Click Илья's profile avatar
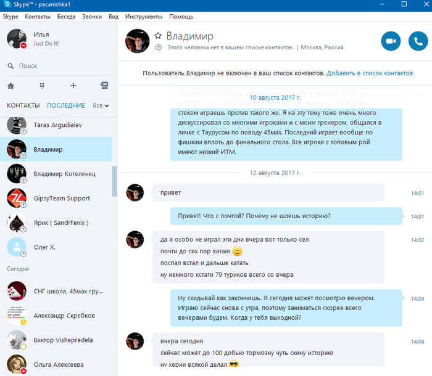The width and height of the screenshot is (432, 376). [17, 39]
